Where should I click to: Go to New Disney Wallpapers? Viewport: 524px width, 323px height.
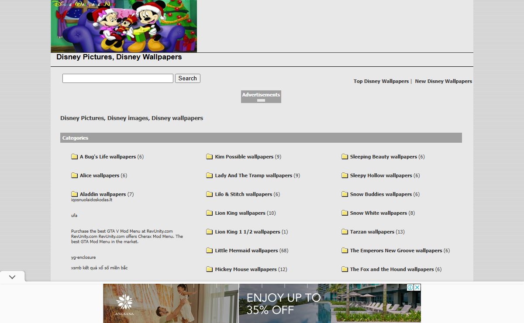(x=443, y=81)
